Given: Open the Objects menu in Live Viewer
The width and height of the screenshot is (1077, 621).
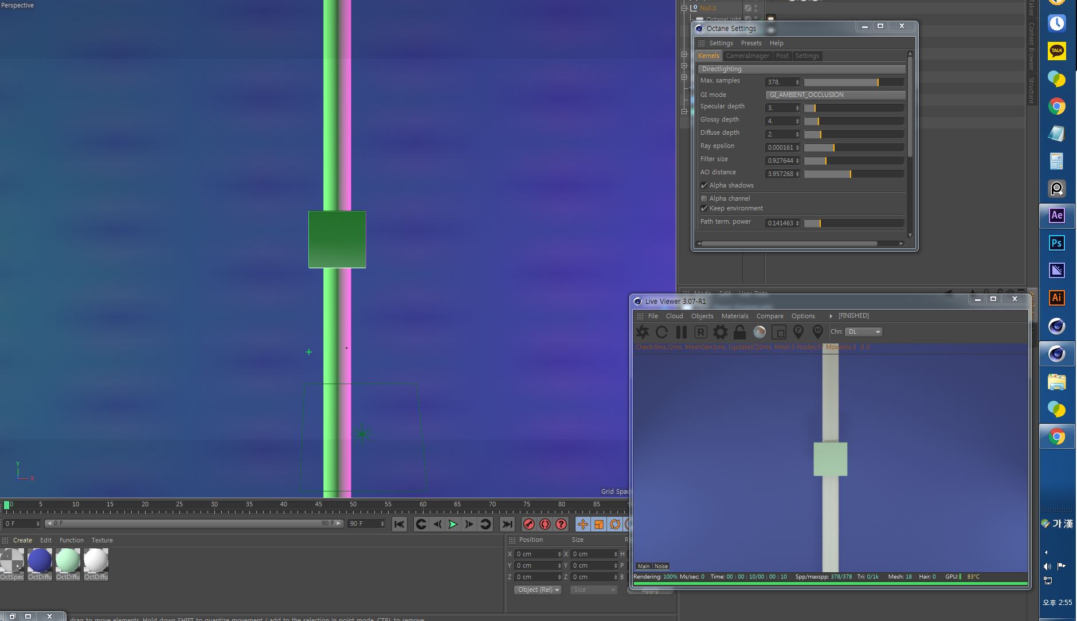Looking at the screenshot, I should pyautogui.click(x=702, y=316).
